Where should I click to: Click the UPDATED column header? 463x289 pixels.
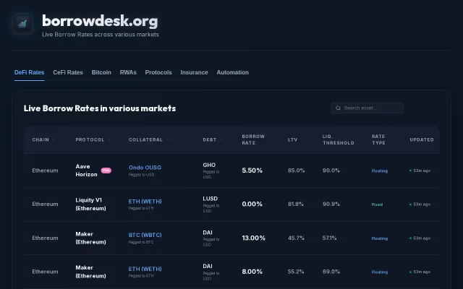422,139
